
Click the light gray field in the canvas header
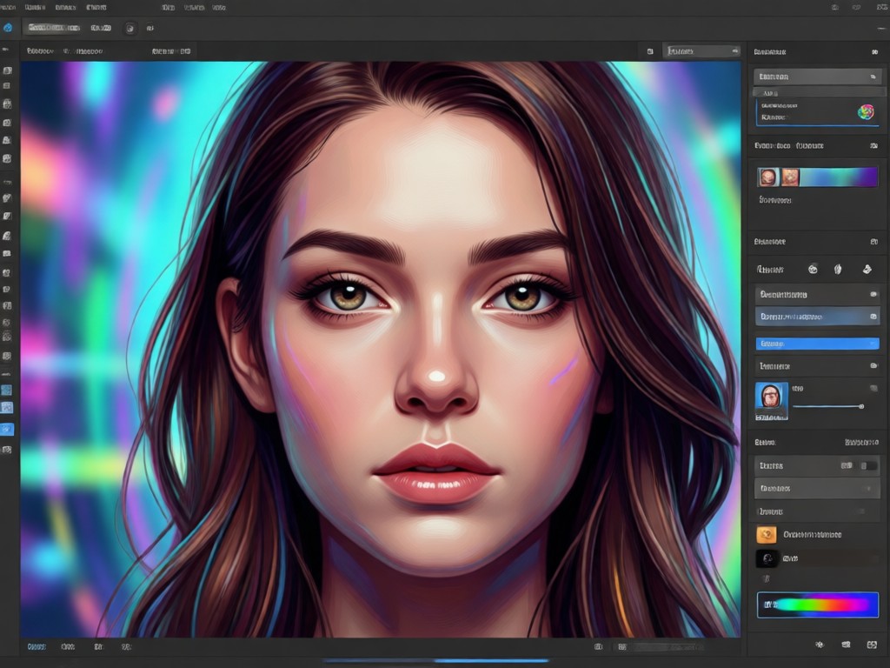[701, 51]
